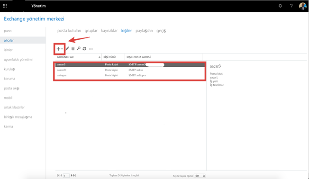The image size is (309, 179).
Task: Click the Exchange yönetim merkezi title
Action: [x=34, y=19]
